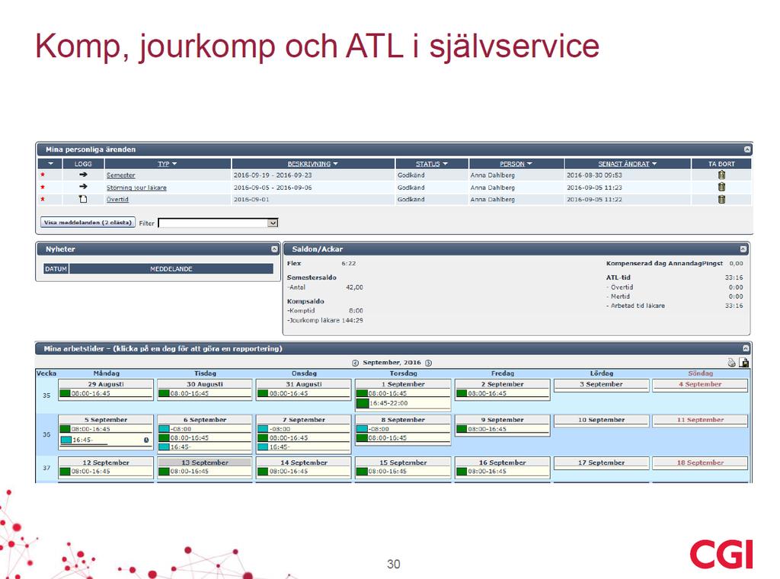This screenshot has height=579, width=780.
Task: Open the Semester case link
Action: coord(120,175)
